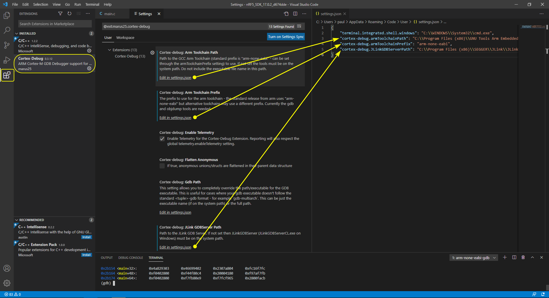Viewport: 549px width, 298px height.
Task: Toggle Enable Telemetry checkbox for Cortex-Debug
Action: (x=162, y=139)
